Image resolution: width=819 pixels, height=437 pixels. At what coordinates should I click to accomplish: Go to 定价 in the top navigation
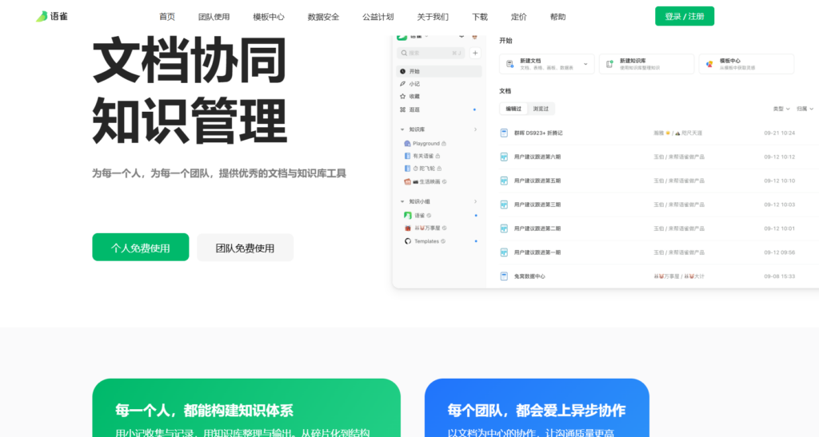pyautogui.click(x=518, y=17)
